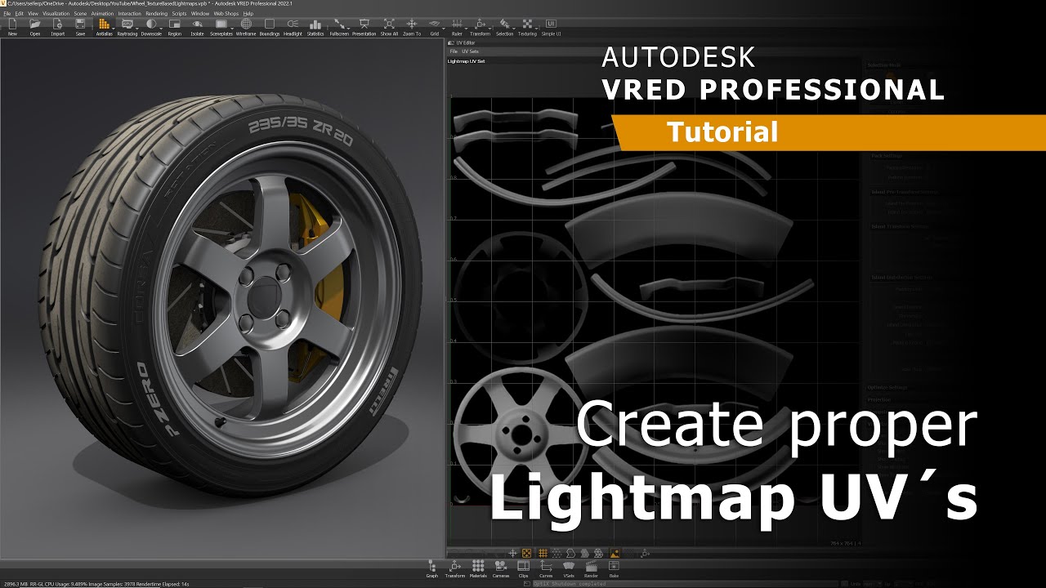Open the Transform dropdown arrow
Image resolution: width=1046 pixels, height=588 pixels.
pos(490,29)
